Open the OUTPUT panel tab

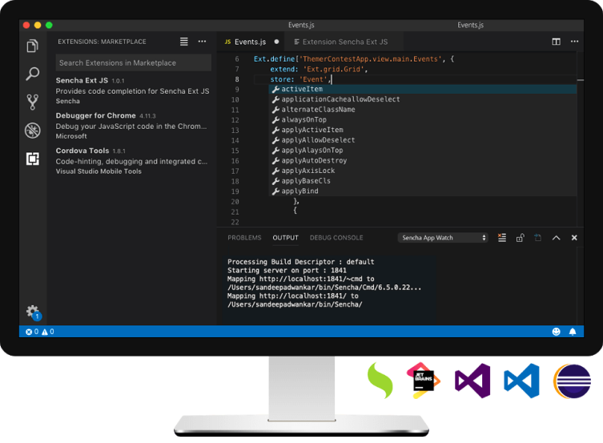[x=285, y=238]
